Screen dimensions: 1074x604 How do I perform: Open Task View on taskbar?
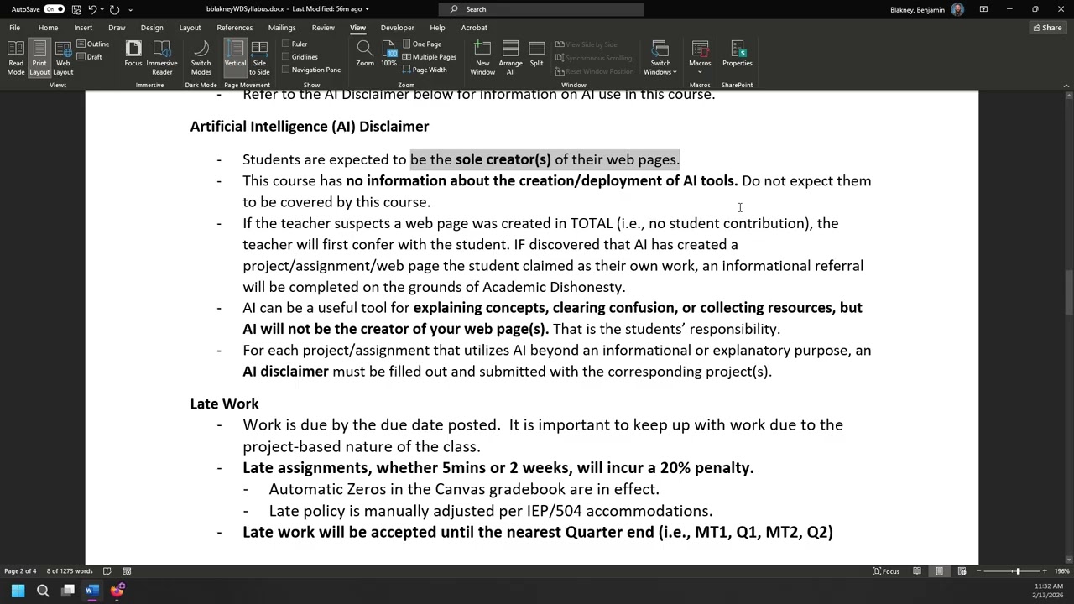pyautogui.click(x=68, y=591)
